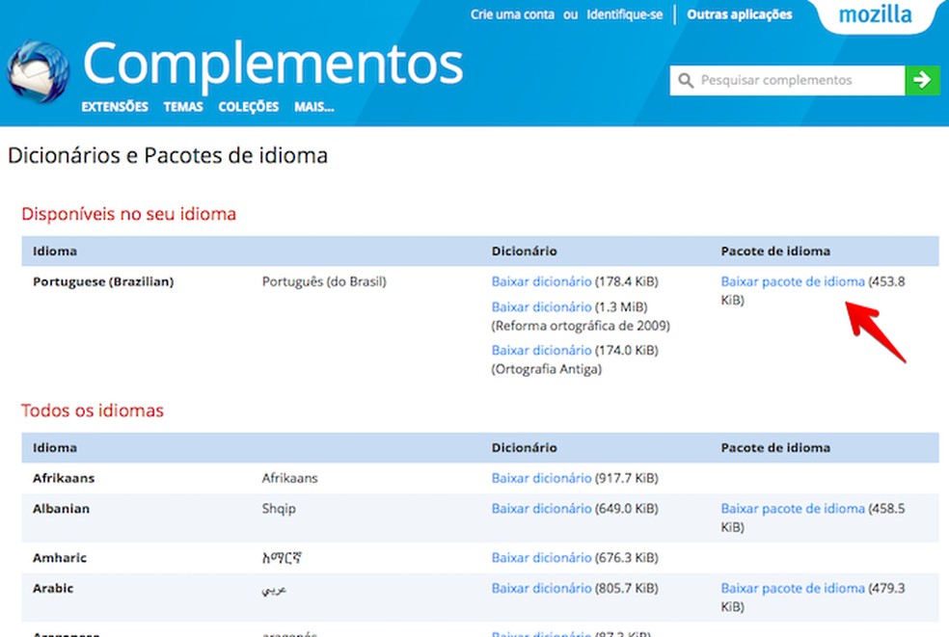
Task: Open the TEMAS section
Action: 182,107
